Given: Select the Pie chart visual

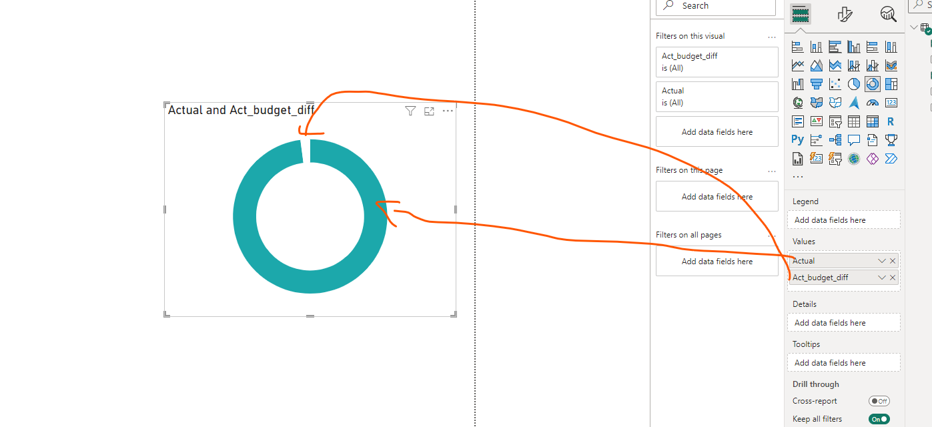Looking at the screenshot, I should tap(853, 84).
